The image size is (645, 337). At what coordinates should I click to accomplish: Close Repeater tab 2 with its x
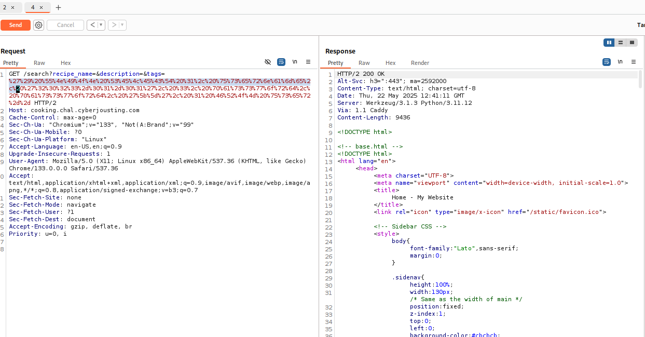(13, 7)
